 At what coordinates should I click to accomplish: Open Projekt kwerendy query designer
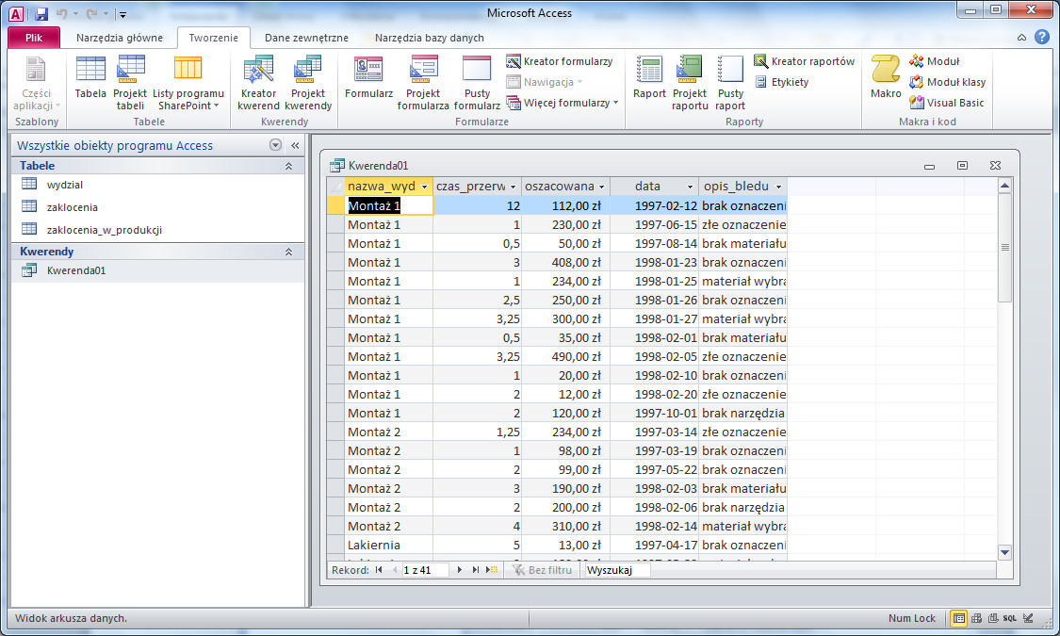click(x=308, y=83)
